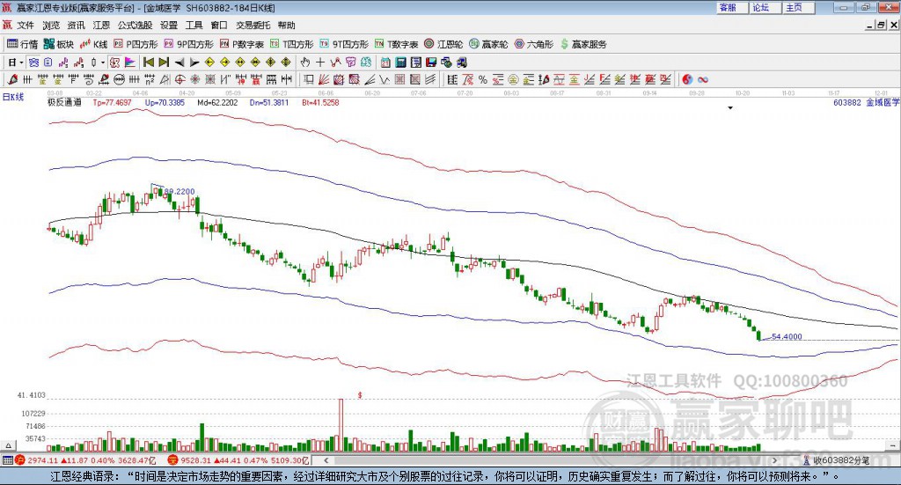Step chart right with black right arrow
This screenshot has height=485, width=901.
point(194,62)
